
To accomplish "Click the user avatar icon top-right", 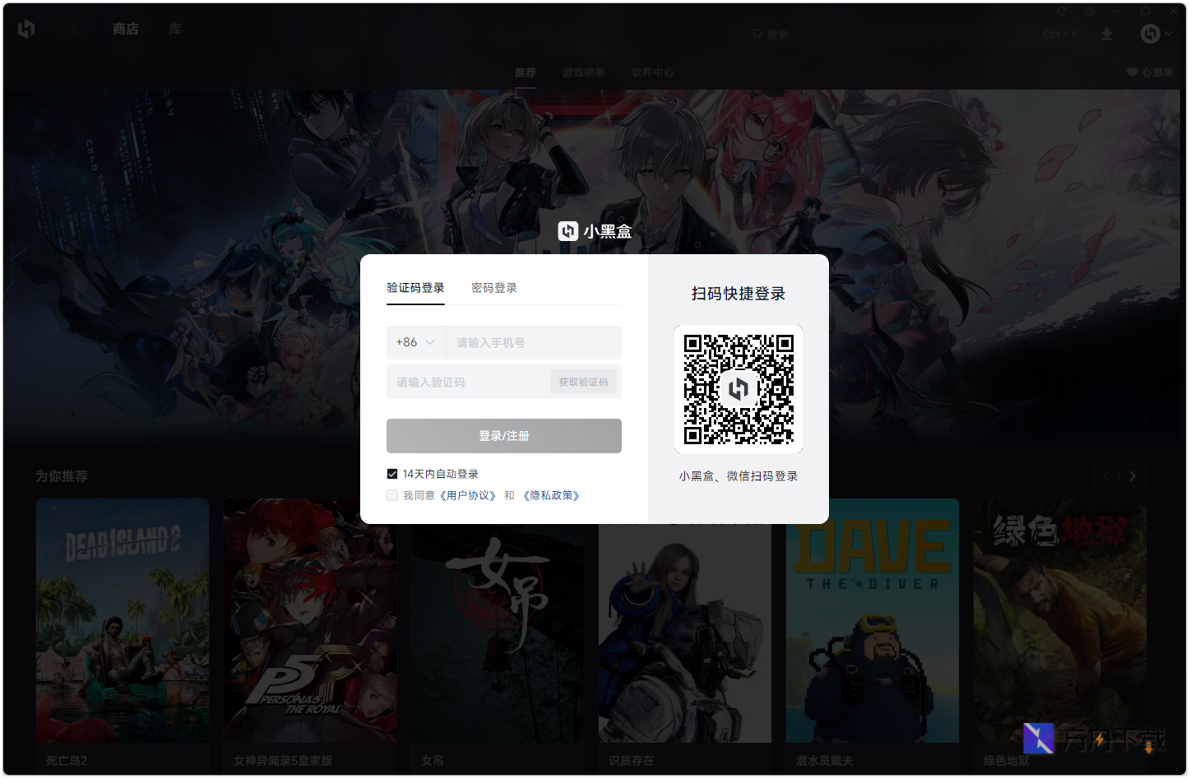I will pos(1150,34).
